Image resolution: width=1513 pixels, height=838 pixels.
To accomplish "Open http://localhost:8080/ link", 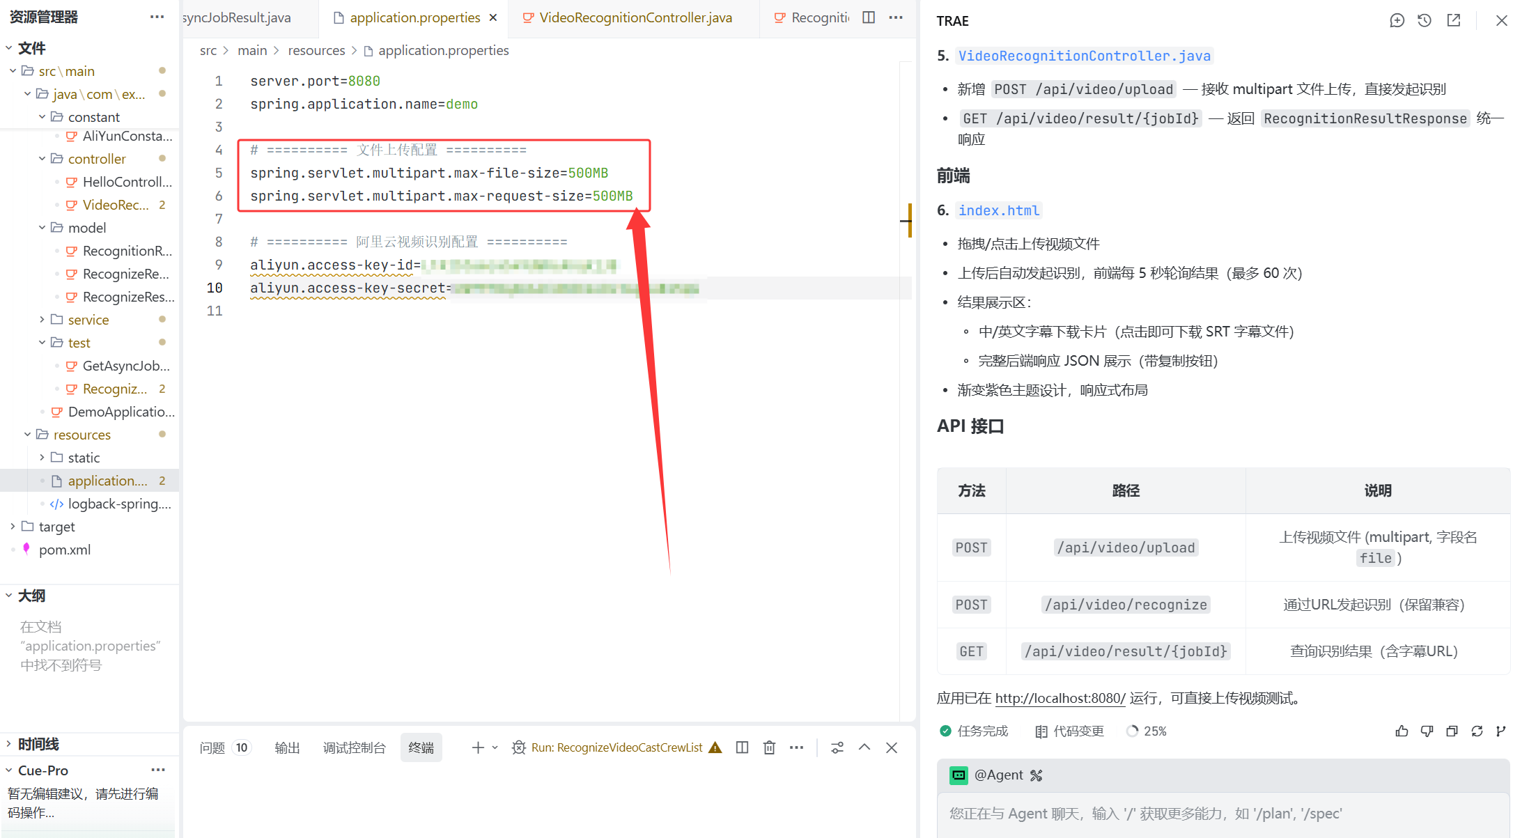I will click(1060, 698).
